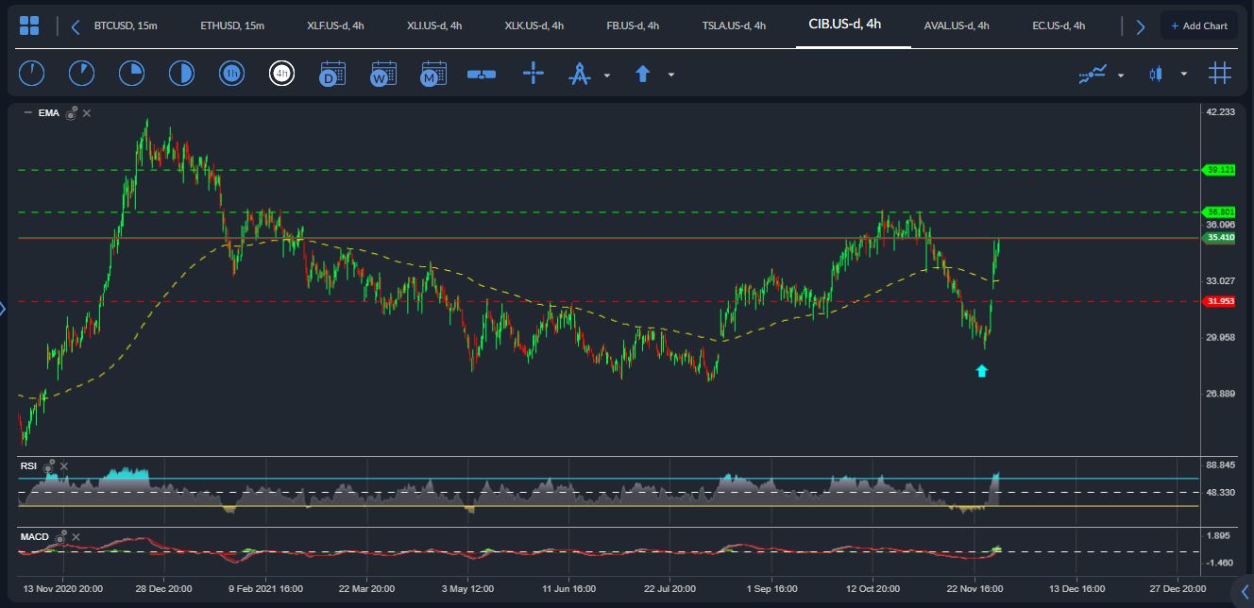Switch to the TSLA.US-d, 4h tab
The image size is (1254, 608).
734,25
